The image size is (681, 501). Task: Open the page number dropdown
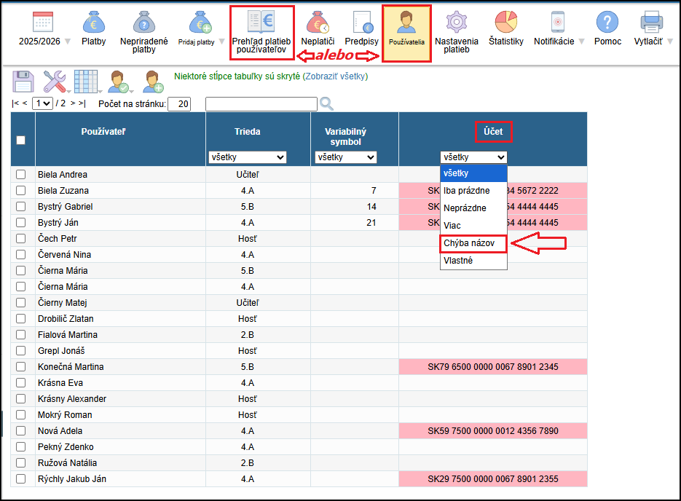pos(42,104)
